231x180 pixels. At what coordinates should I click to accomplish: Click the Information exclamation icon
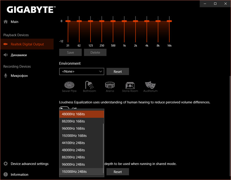click(x=5, y=175)
